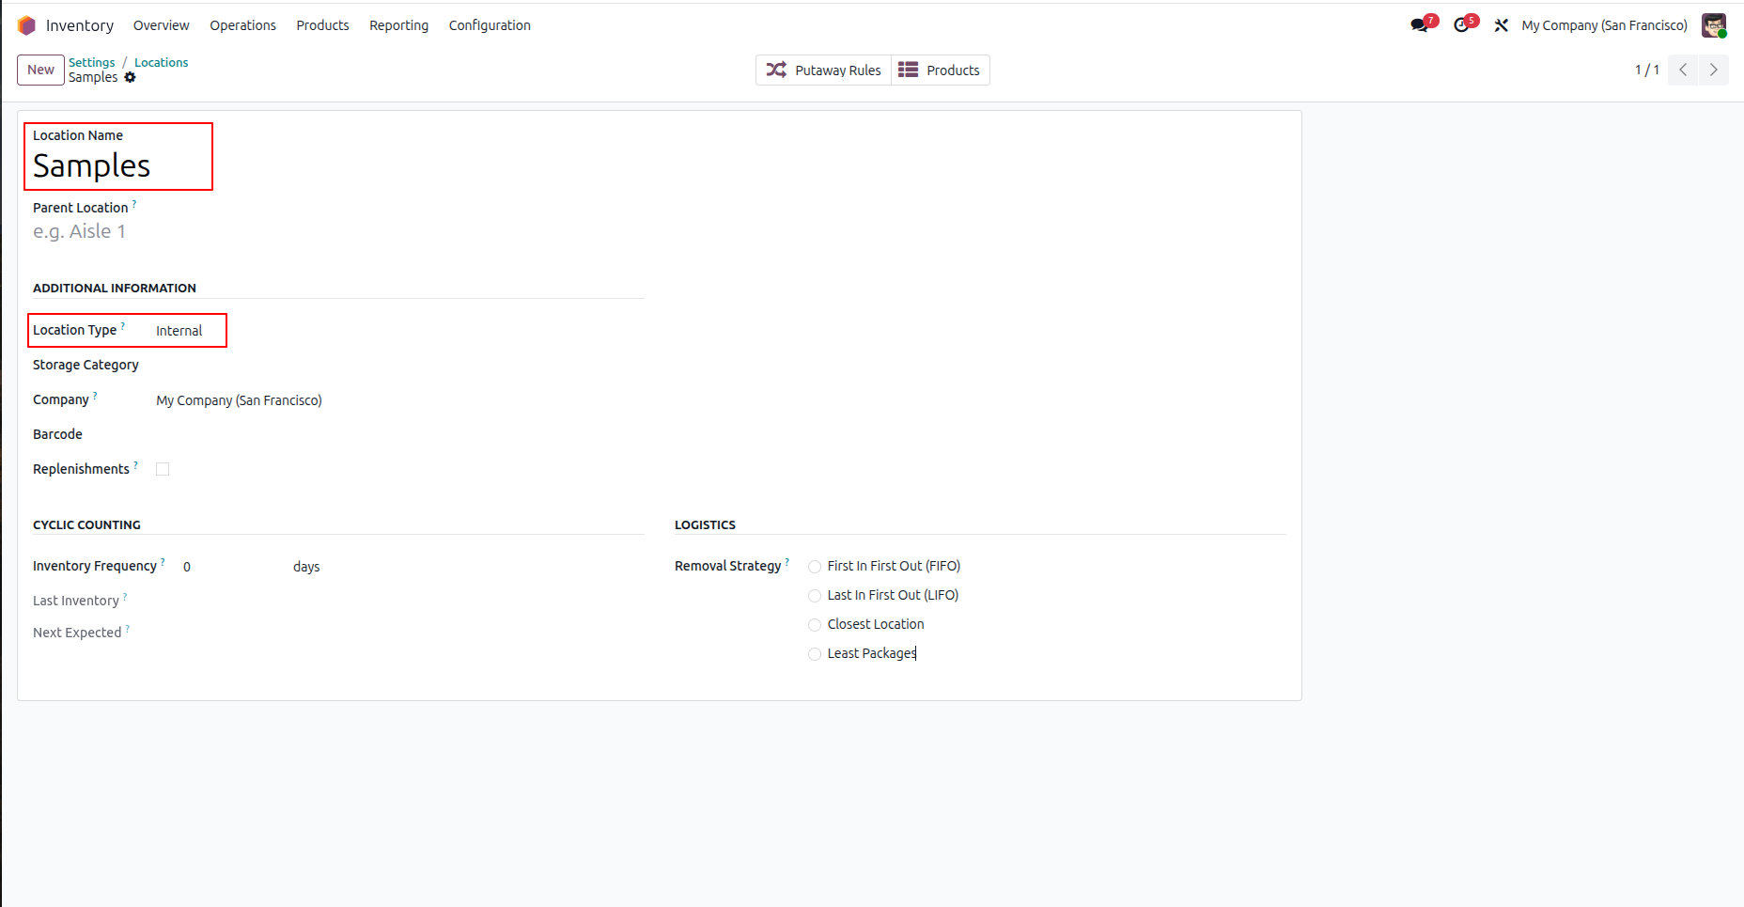Screen dimensions: 1744x907
Task: Go to the next record arrow
Action: [x=1714, y=70]
